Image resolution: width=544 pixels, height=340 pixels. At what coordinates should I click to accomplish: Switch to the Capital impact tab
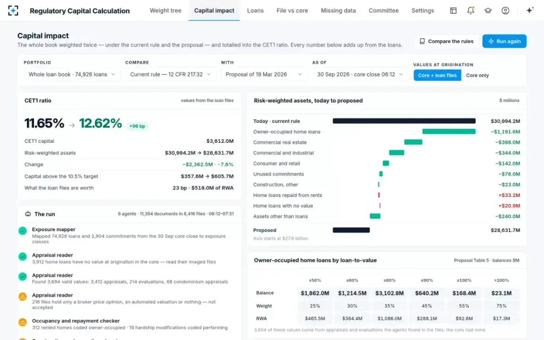pyautogui.click(x=214, y=10)
